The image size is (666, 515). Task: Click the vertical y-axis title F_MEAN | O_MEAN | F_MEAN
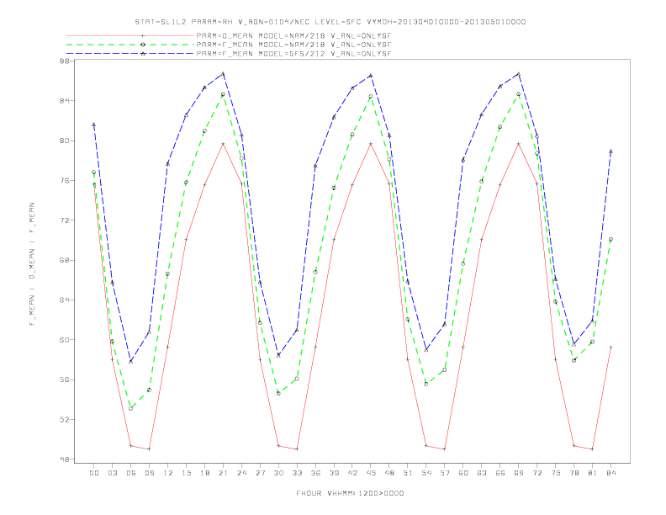(x=32, y=264)
